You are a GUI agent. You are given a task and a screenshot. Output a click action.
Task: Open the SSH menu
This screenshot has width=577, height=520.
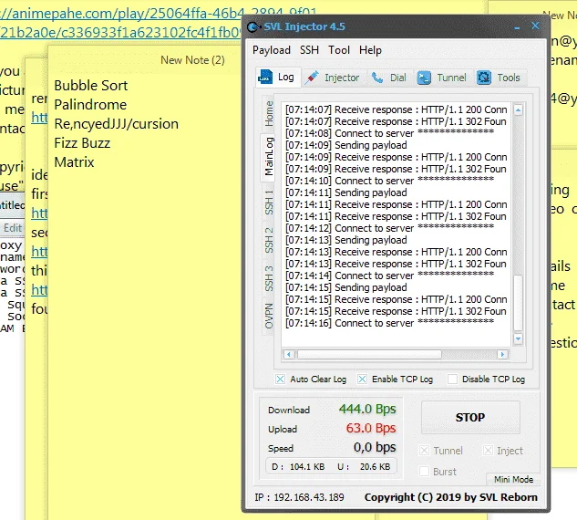click(309, 49)
